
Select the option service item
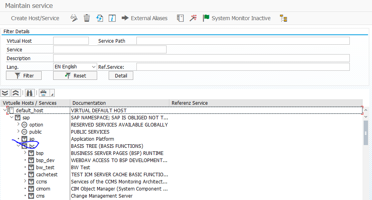36,125
